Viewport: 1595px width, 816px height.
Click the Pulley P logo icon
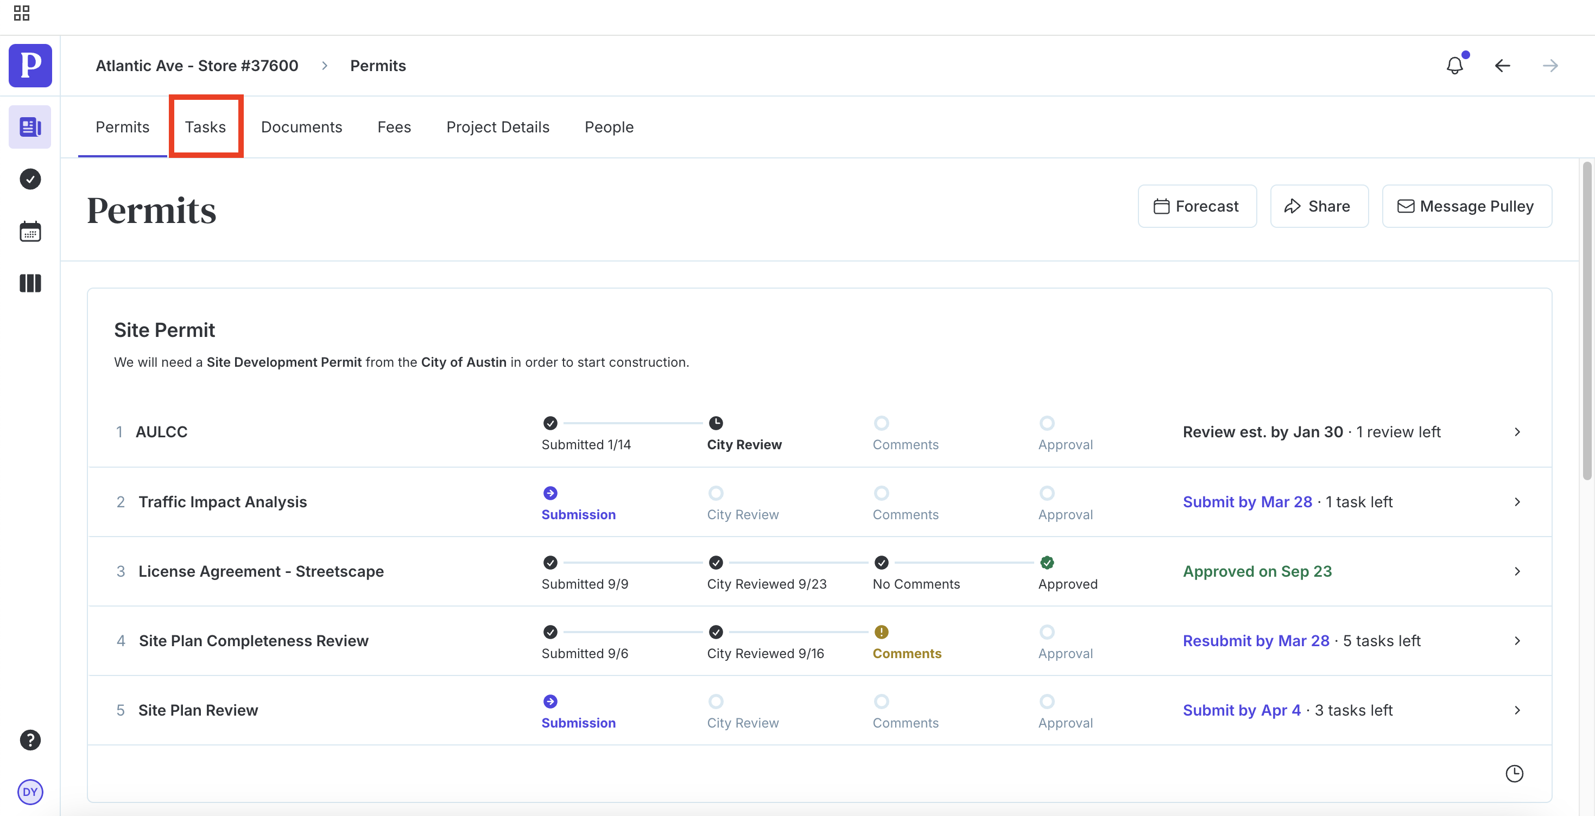(30, 66)
